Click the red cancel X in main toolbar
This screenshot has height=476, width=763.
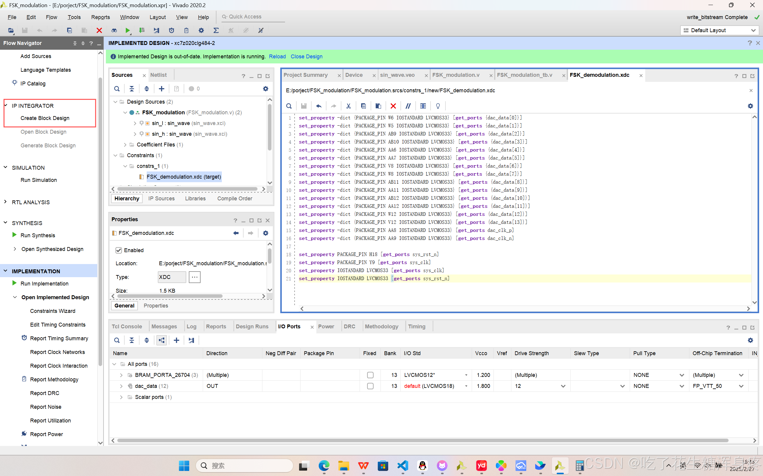click(99, 31)
